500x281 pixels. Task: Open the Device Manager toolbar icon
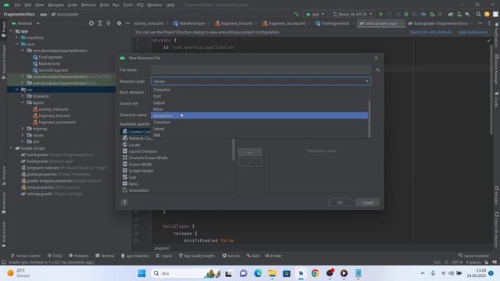pyautogui.click(x=459, y=14)
